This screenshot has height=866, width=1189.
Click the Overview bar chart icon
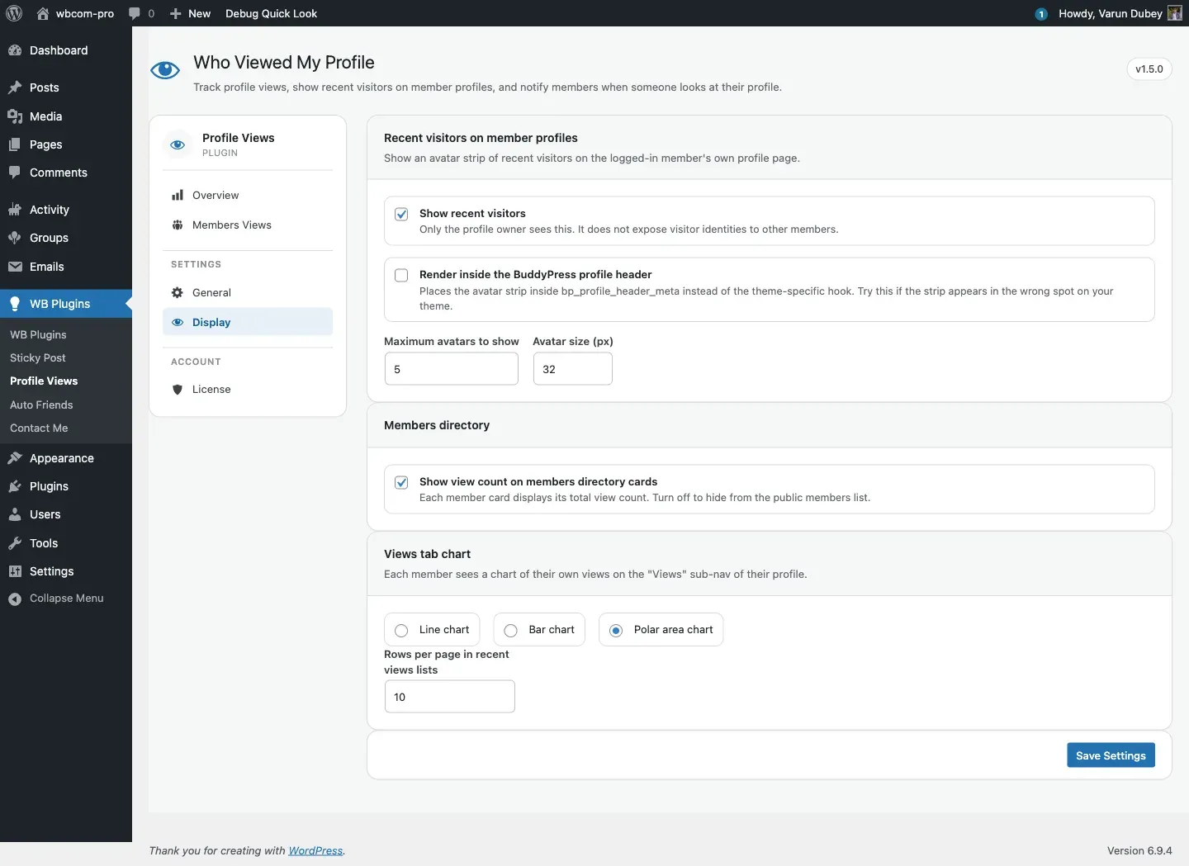(x=178, y=195)
